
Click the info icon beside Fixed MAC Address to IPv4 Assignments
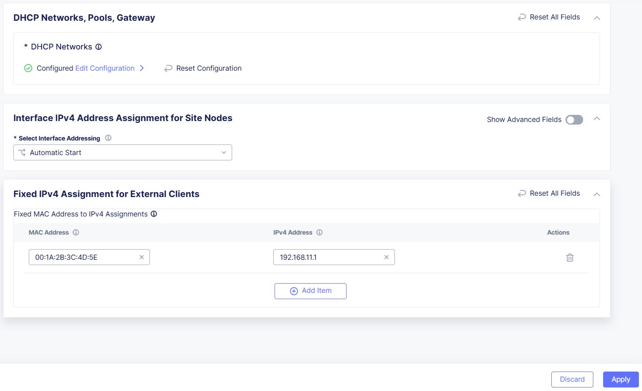coord(153,214)
